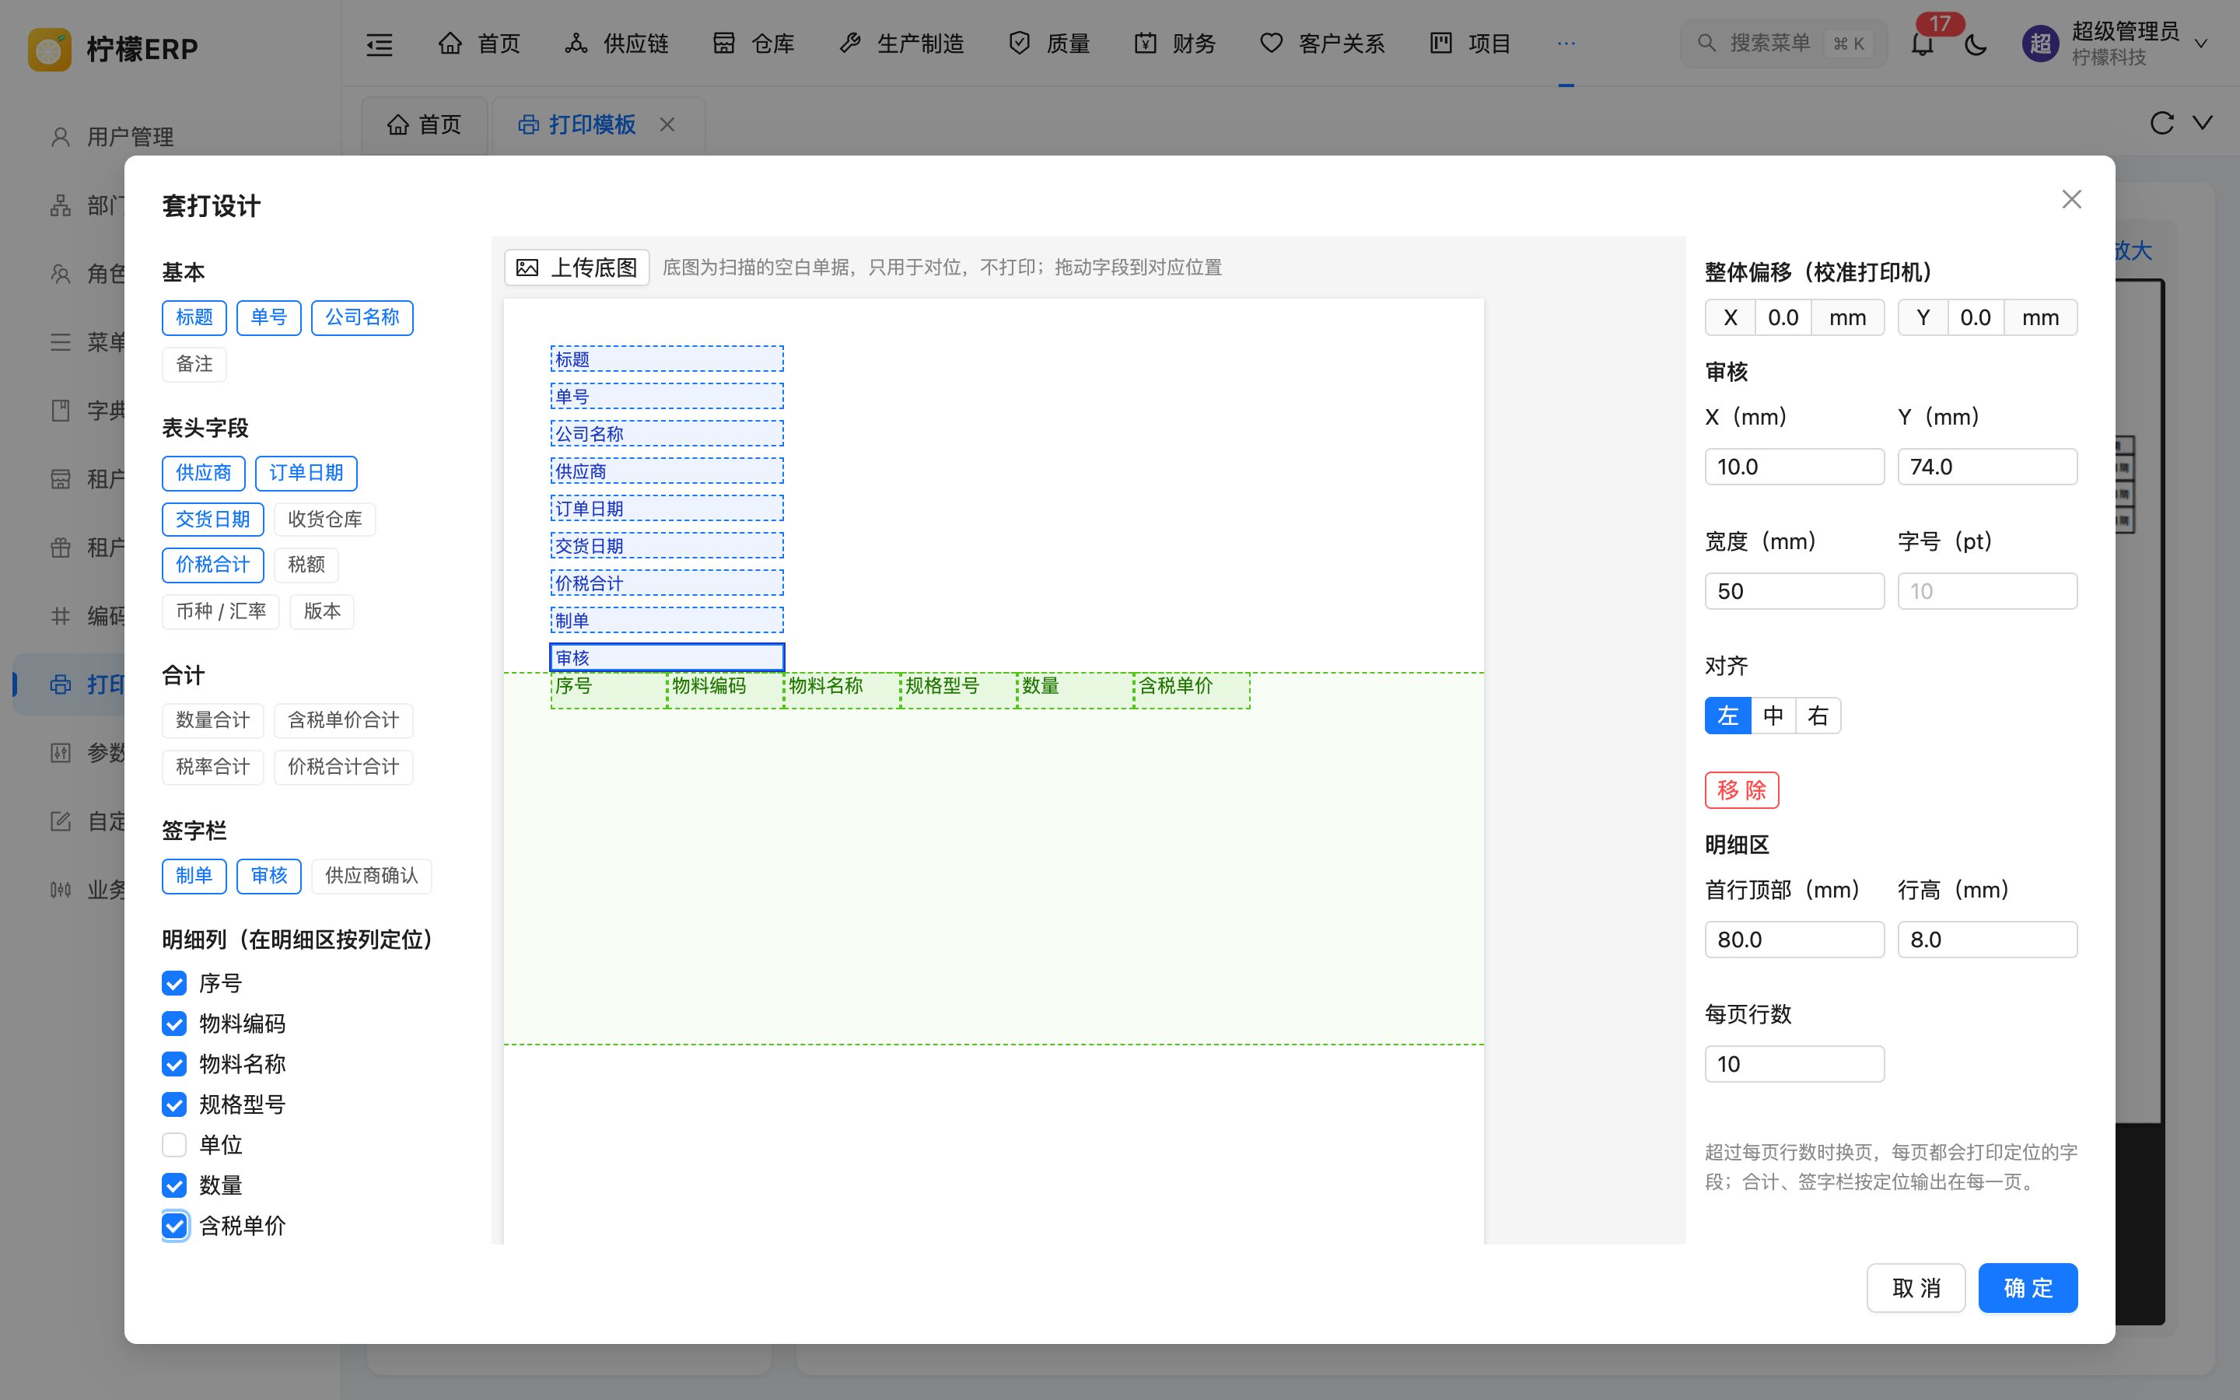The image size is (2240, 1400).
Task: Open the 用户管理 sidebar item
Action: [111, 137]
